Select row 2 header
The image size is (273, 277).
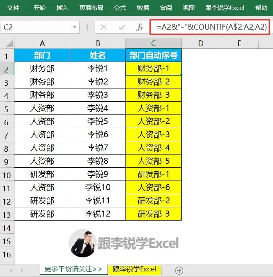pos(6,69)
